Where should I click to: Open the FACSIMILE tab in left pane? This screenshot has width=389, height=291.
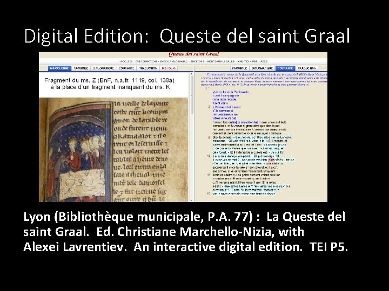tap(81, 68)
